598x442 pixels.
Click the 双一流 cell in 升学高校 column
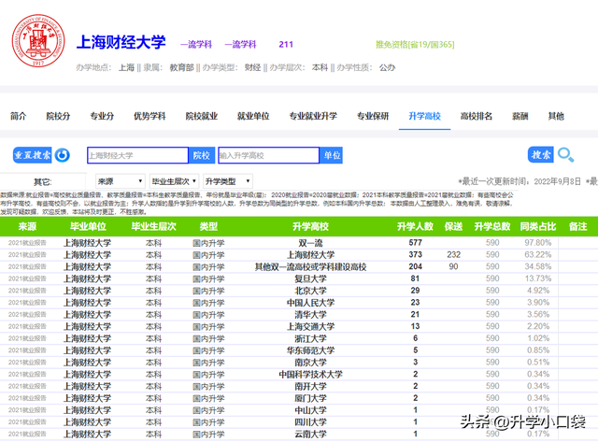click(x=311, y=243)
